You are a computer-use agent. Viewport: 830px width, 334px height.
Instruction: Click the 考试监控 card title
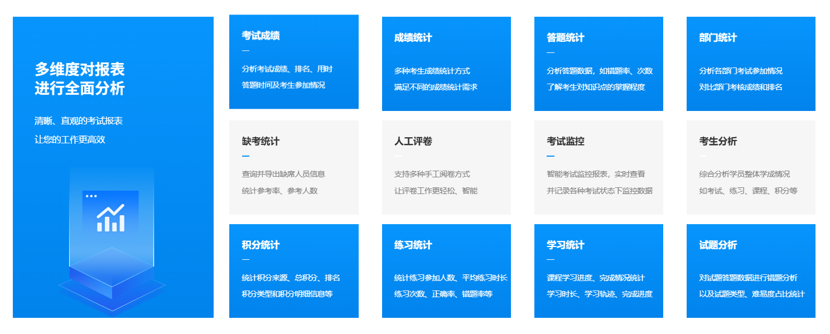[x=565, y=142]
